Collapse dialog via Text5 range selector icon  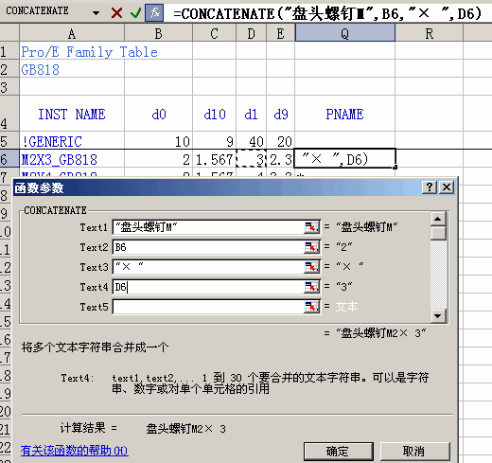coord(311,307)
